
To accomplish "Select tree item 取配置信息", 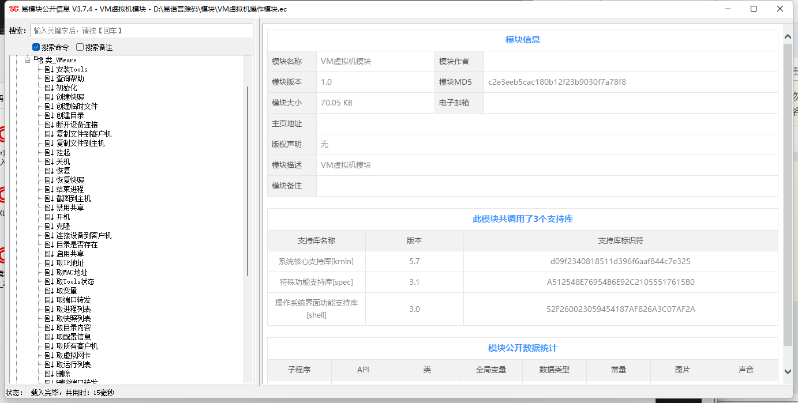I will 73,337.
